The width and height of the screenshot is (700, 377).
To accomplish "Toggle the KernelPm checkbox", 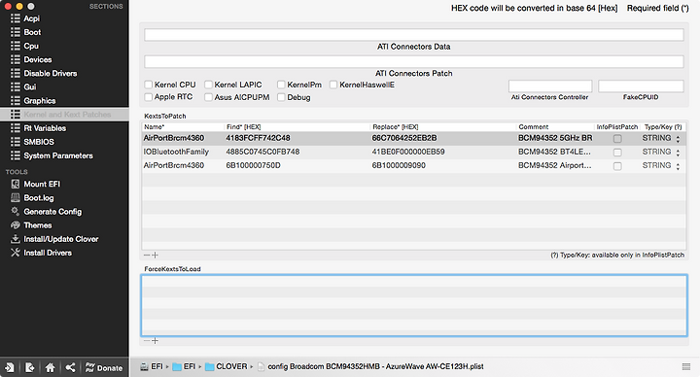I will point(281,85).
